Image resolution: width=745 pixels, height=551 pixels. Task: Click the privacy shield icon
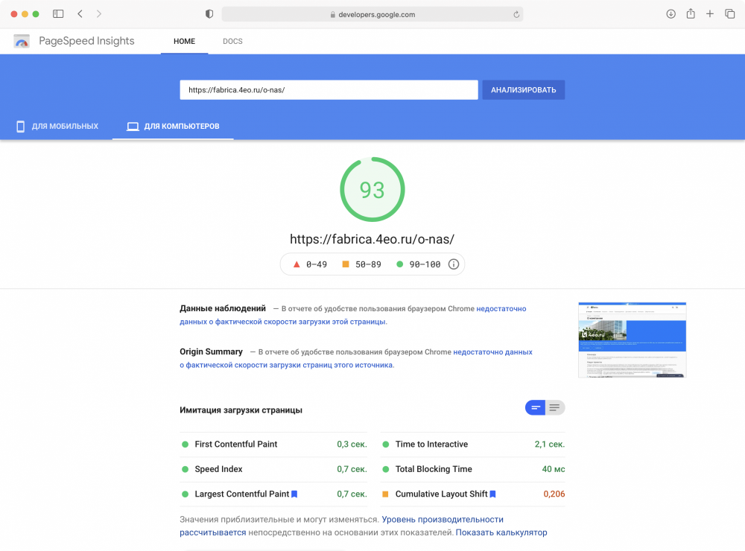click(209, 13)
